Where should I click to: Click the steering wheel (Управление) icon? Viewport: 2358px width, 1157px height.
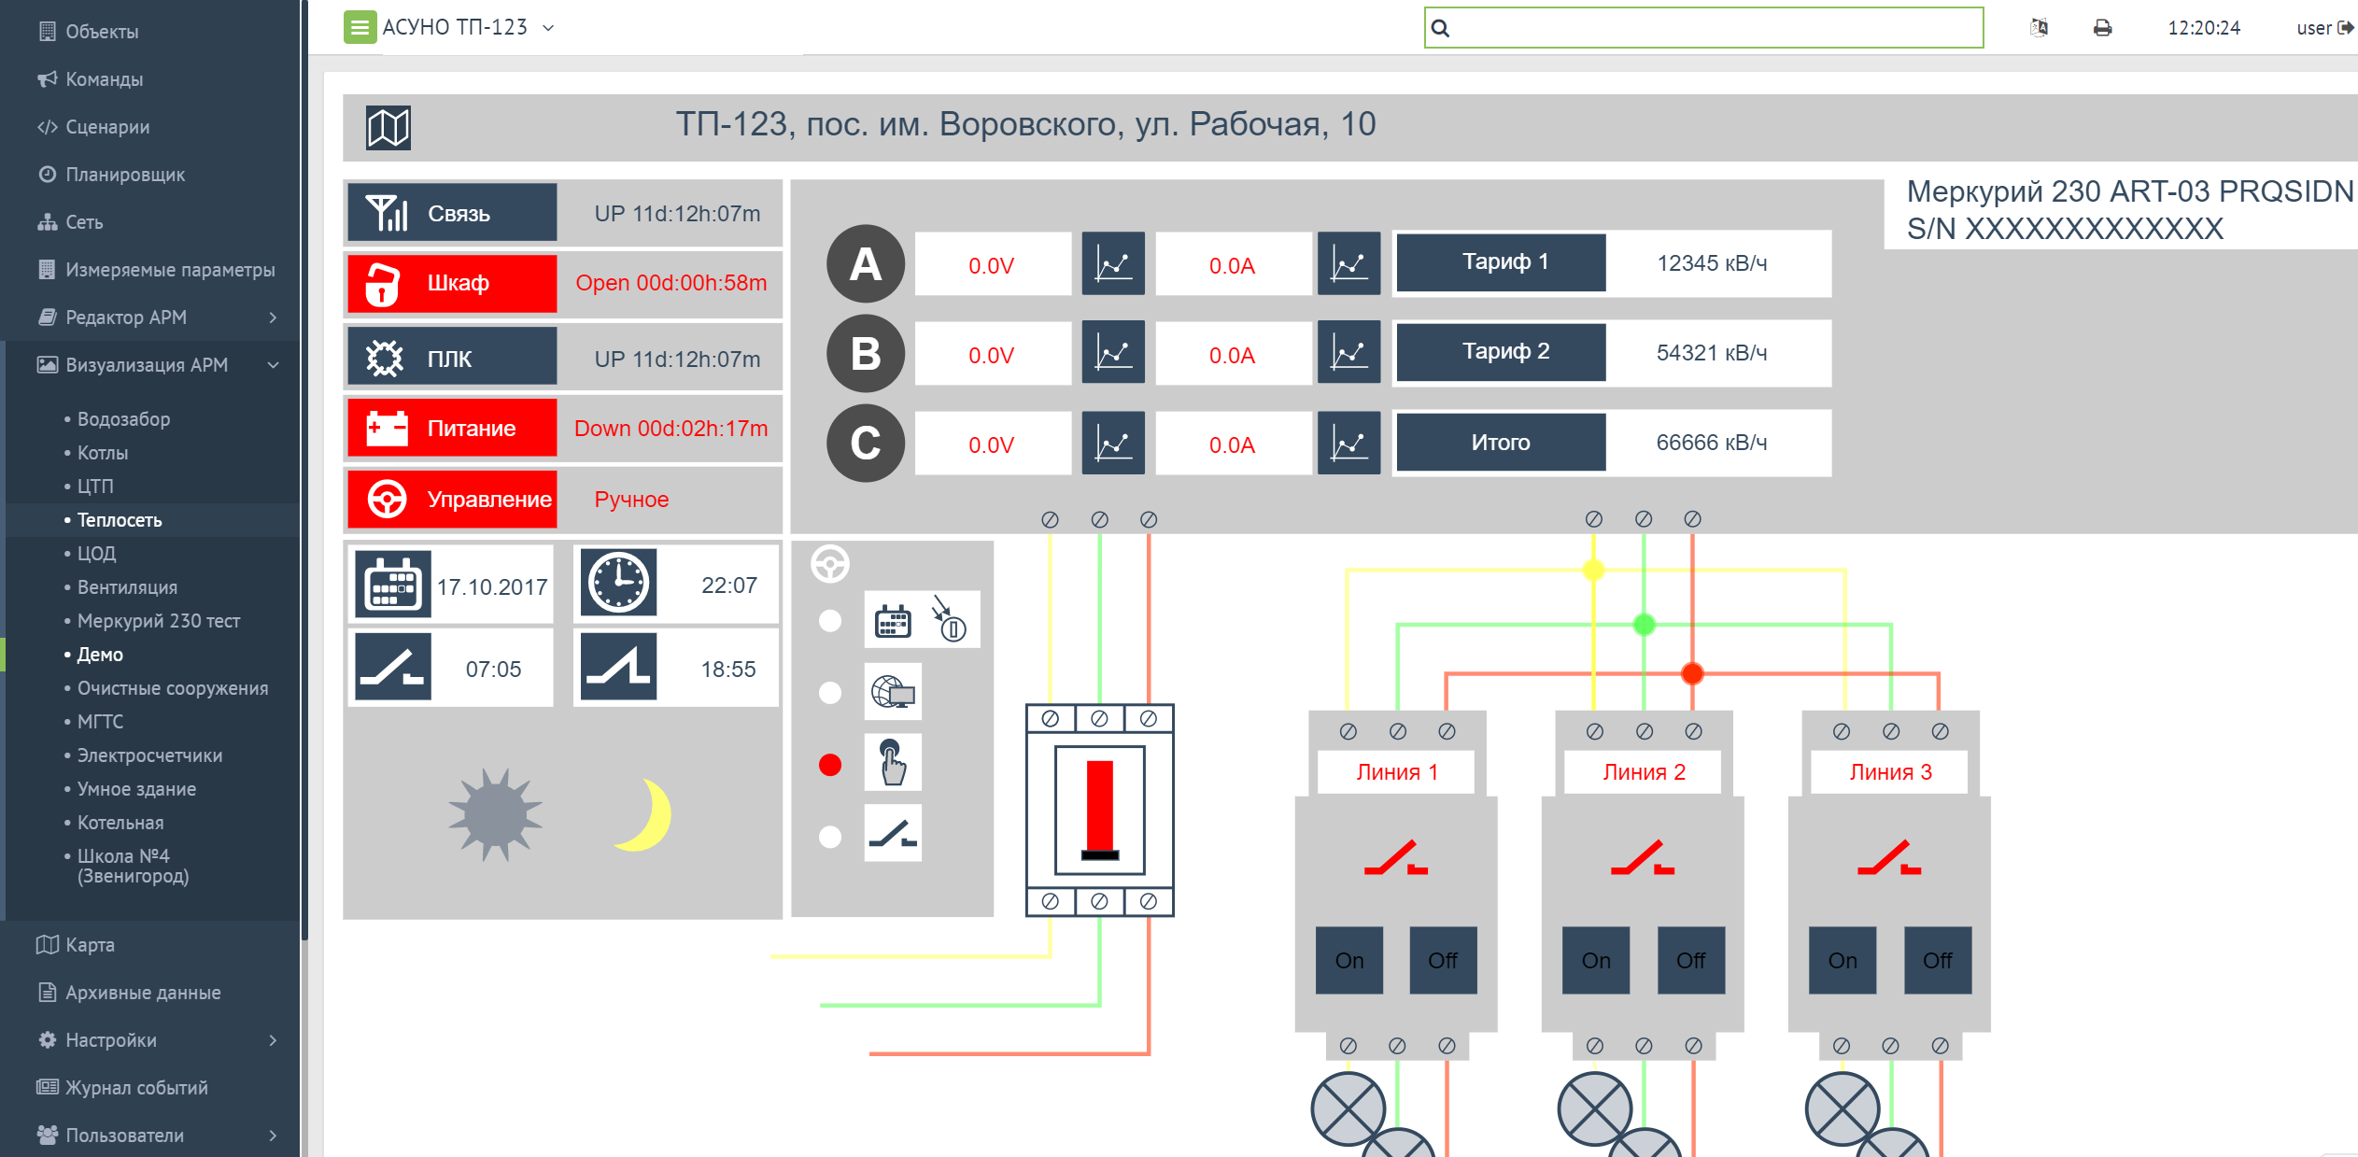tap(389, 501)
